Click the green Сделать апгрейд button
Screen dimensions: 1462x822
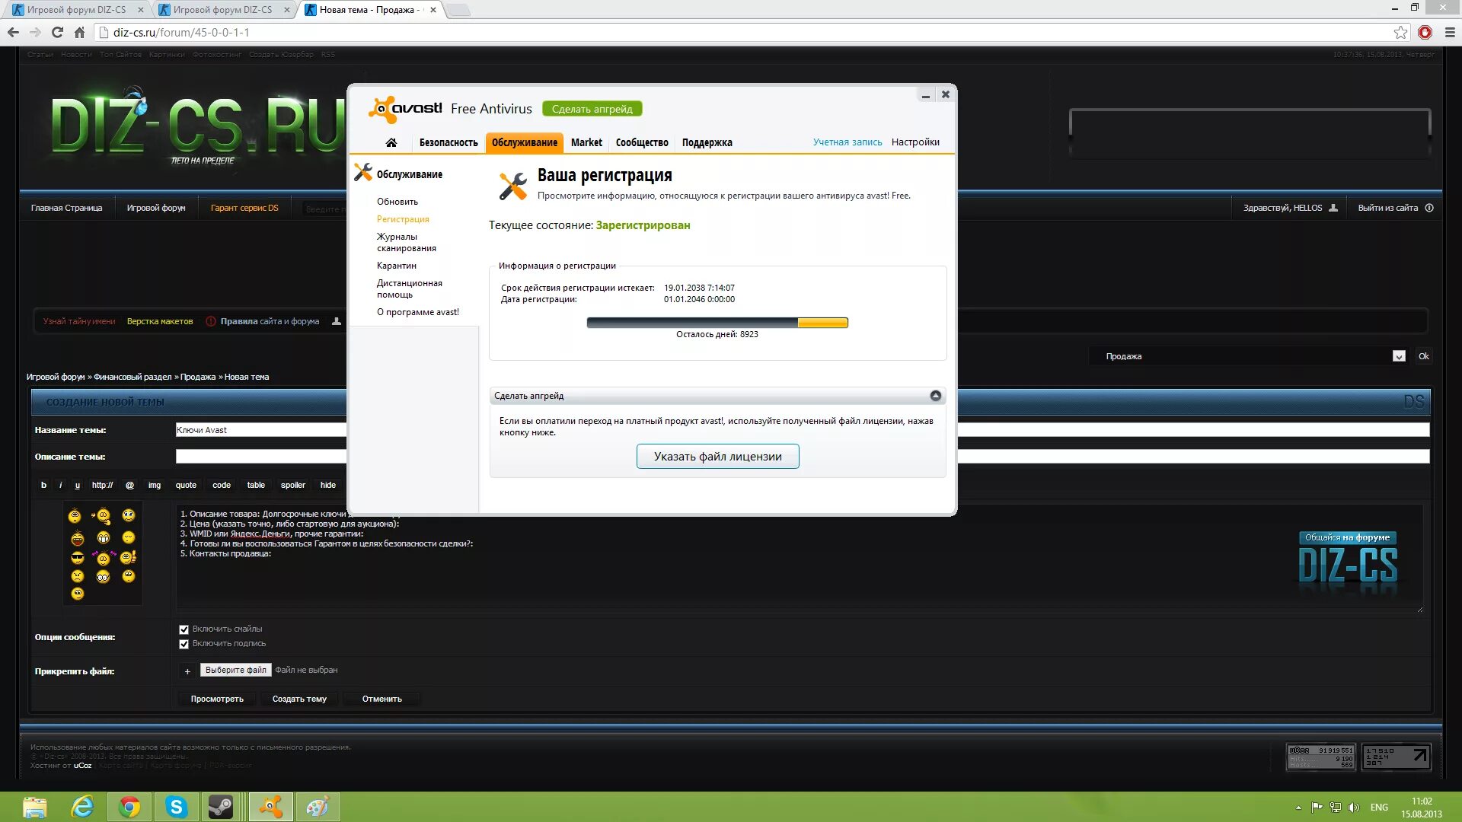(592, 109)
